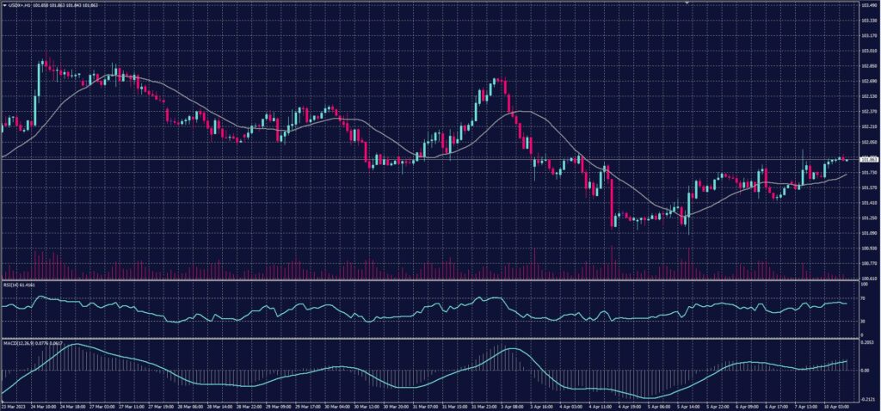The width and height of the screenshot is (881, 411).
Task: Click the MACD -0.2121 scale value
Action: click(x=867, y=398)
